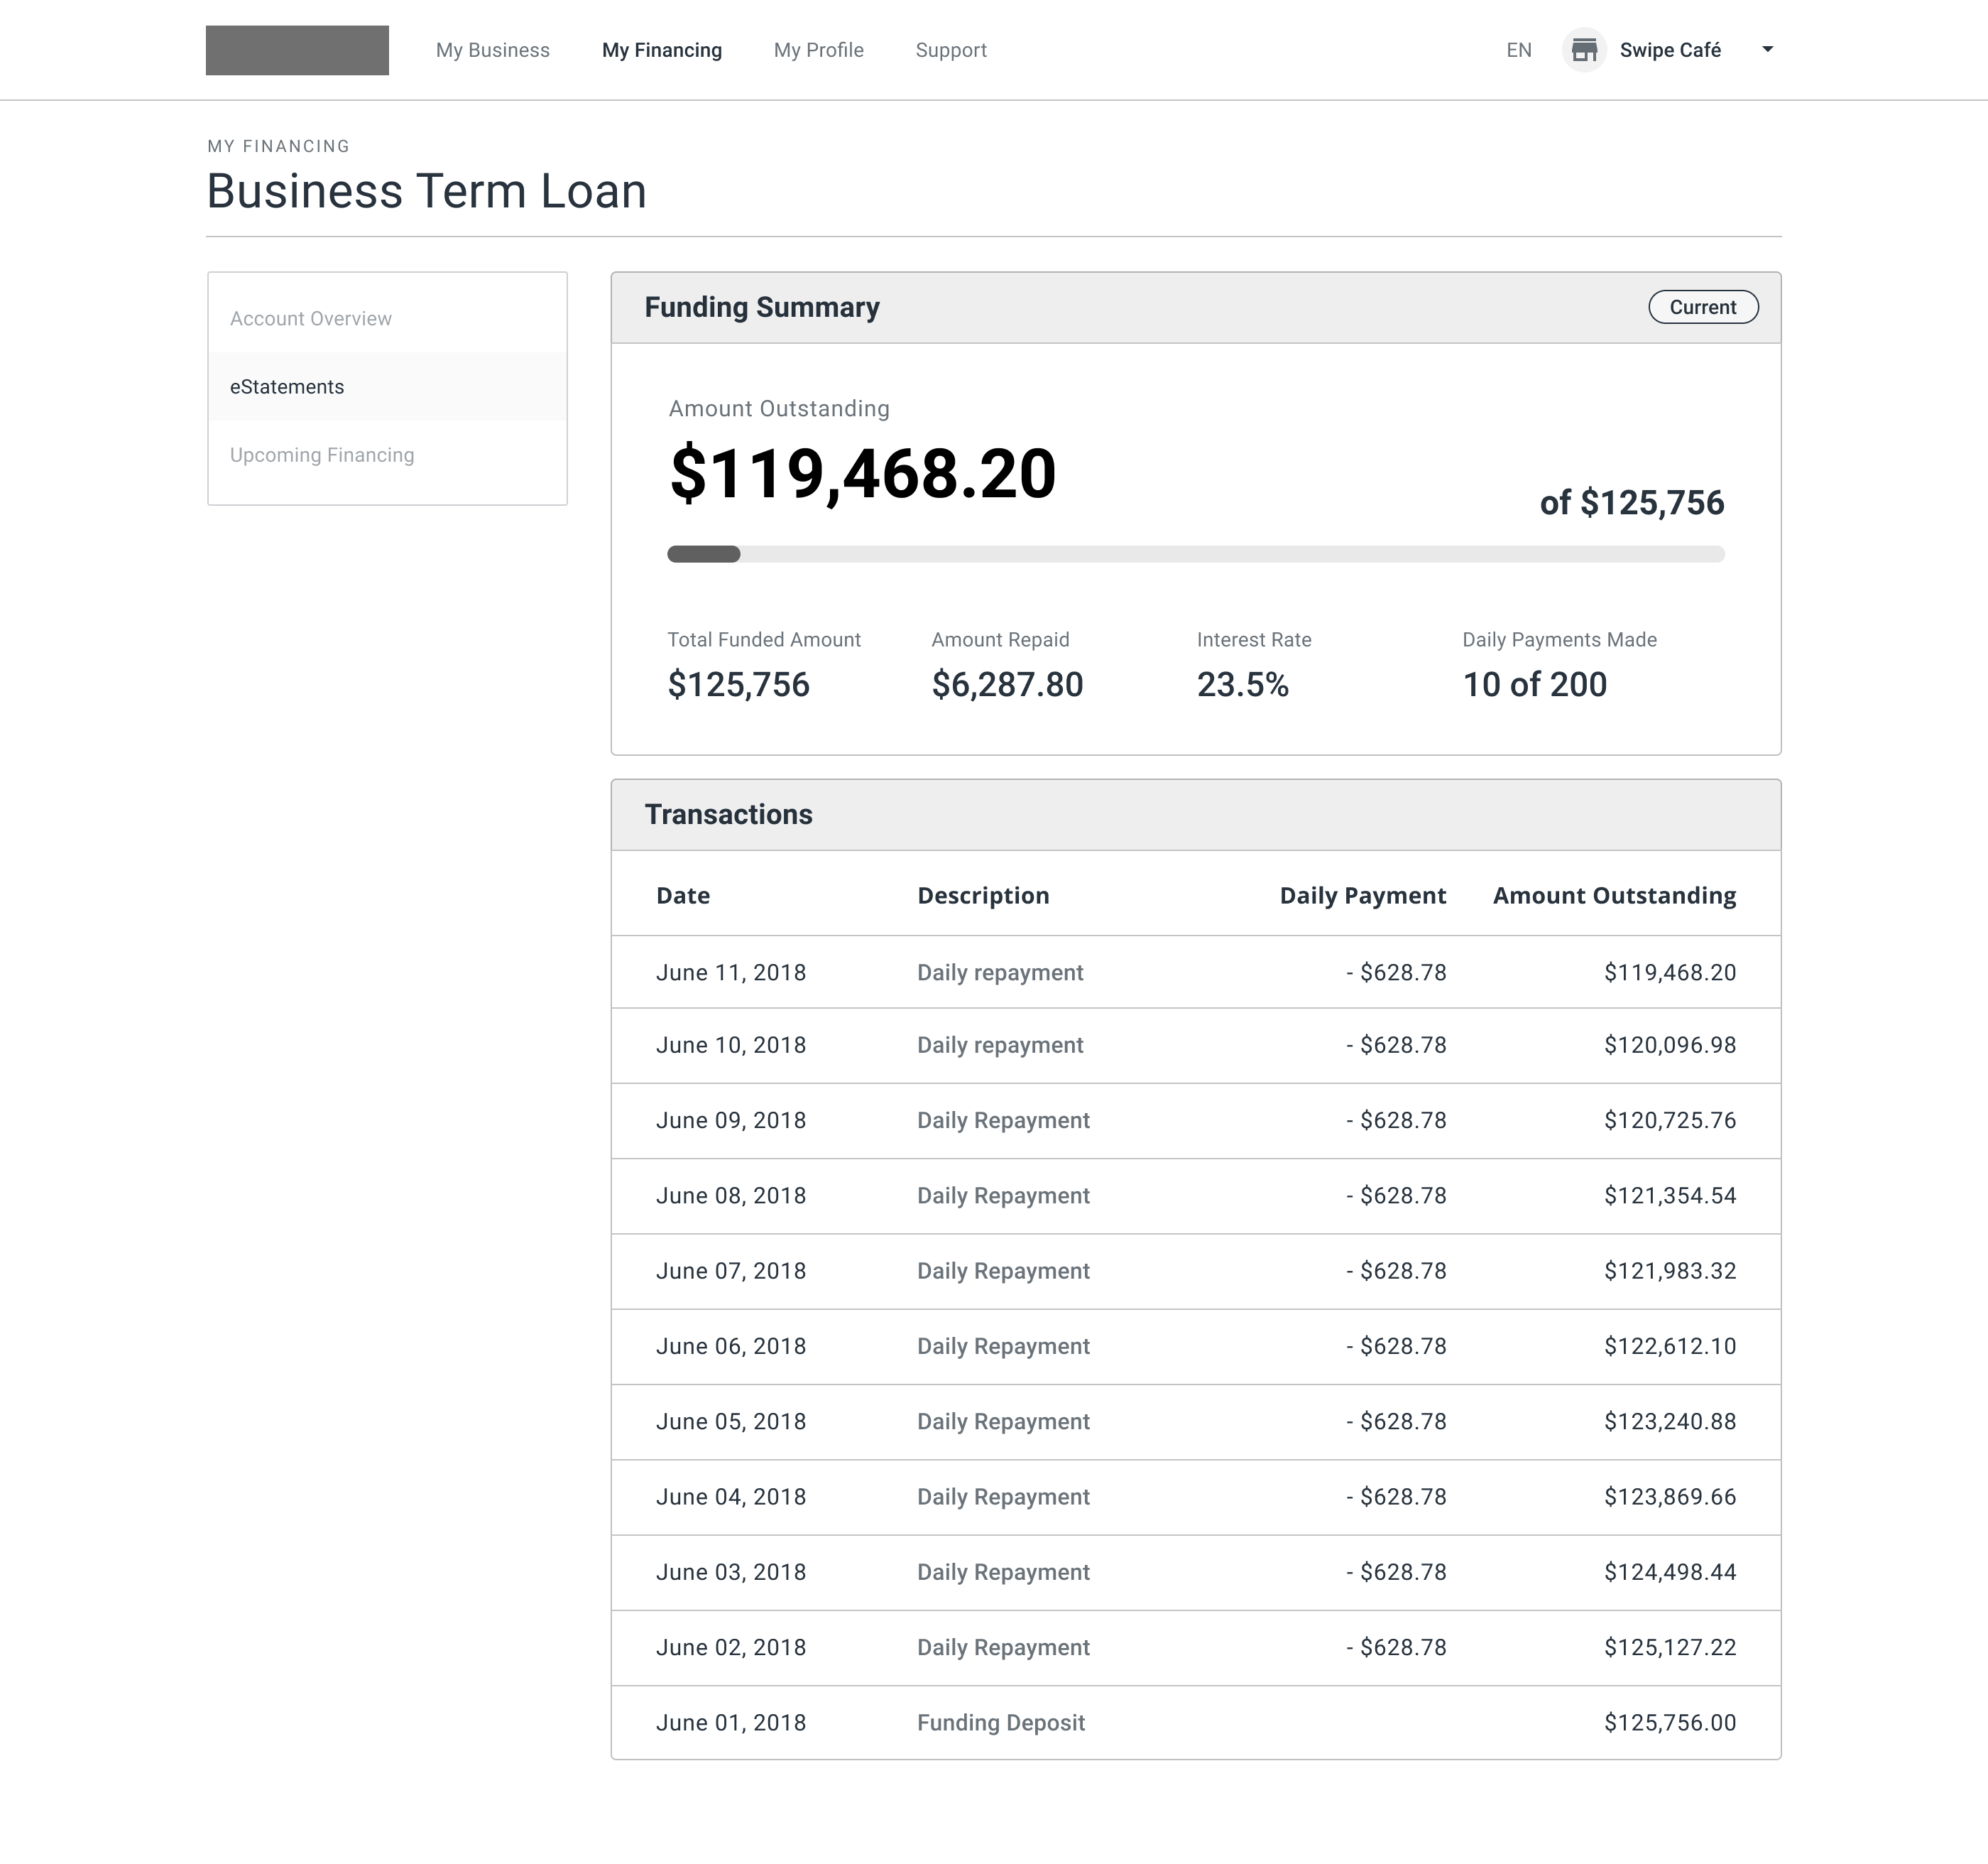Click the Date column header
Image resolution: width=1988 pixels, height=1864 pixels.
pos(683,896)
